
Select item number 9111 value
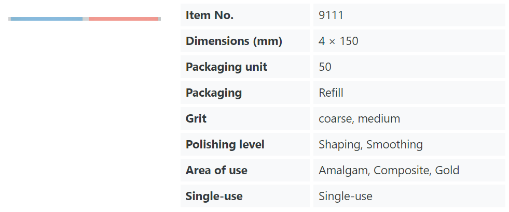(x=331, y=15)
